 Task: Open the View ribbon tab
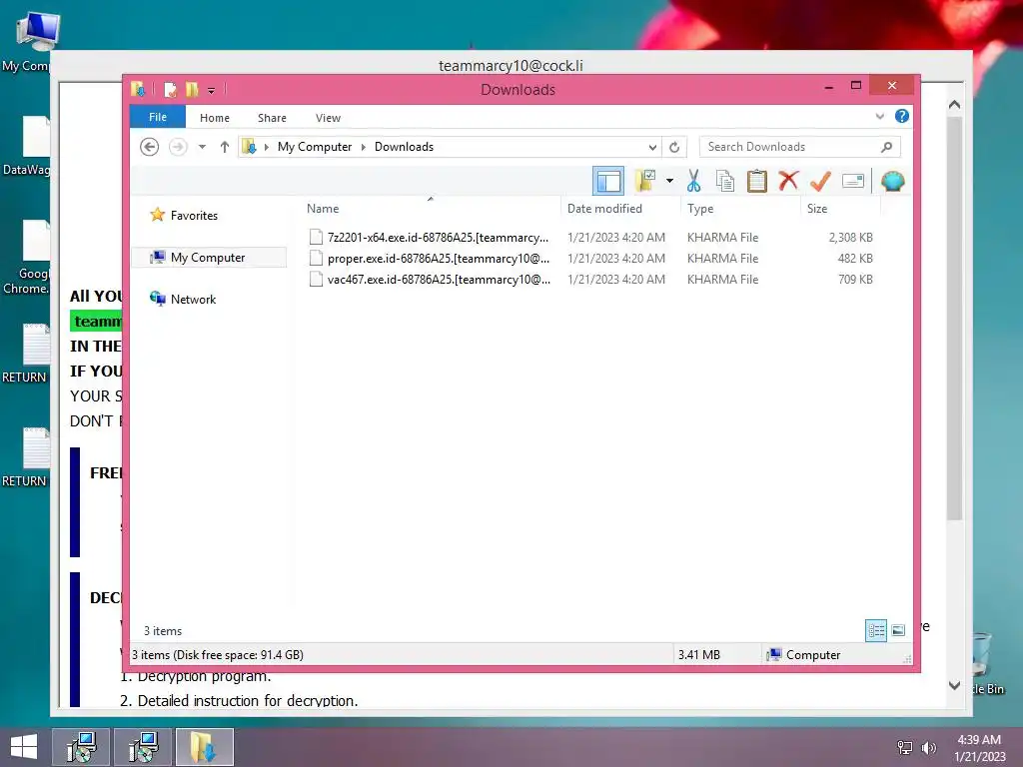coord(328,118)
